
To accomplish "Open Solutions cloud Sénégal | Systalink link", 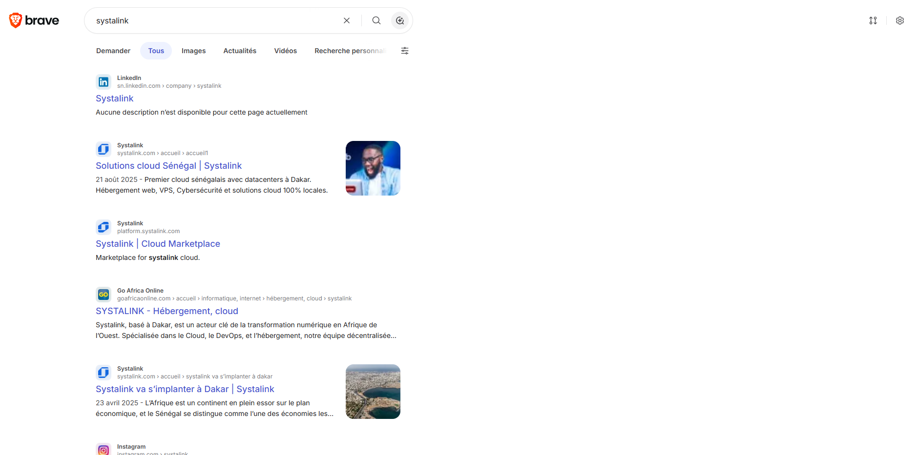I will tap(169, 166).
